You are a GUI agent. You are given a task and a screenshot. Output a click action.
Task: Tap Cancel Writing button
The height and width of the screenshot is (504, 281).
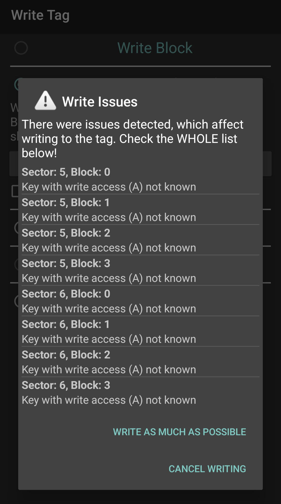pyautogui.click(x=207, y=469)
